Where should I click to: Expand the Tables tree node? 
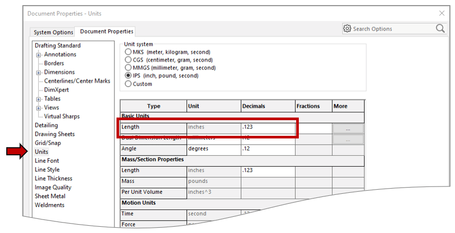[39, 99]
